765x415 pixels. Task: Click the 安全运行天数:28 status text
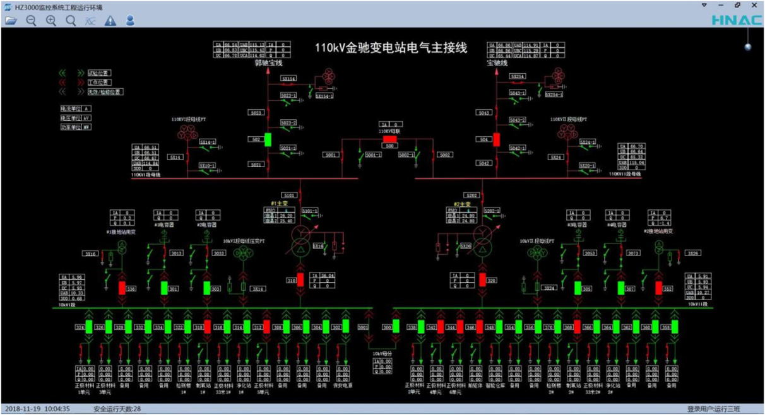[x=117, y=409]
